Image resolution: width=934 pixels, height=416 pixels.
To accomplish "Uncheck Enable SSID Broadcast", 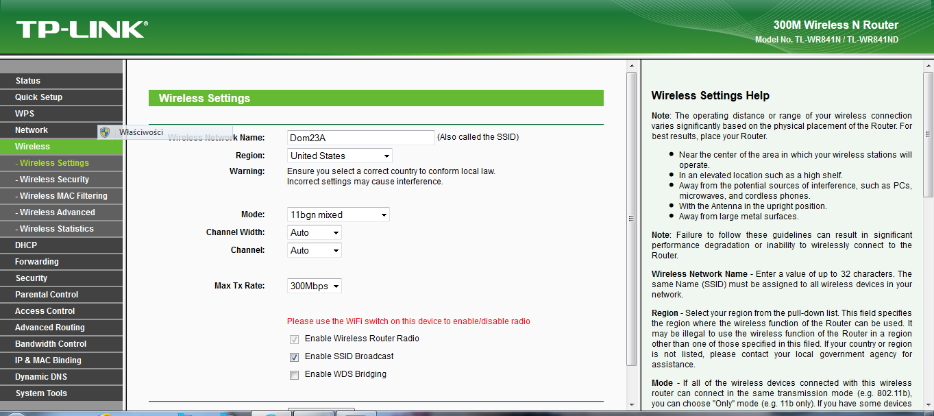I will pos(294,357).
